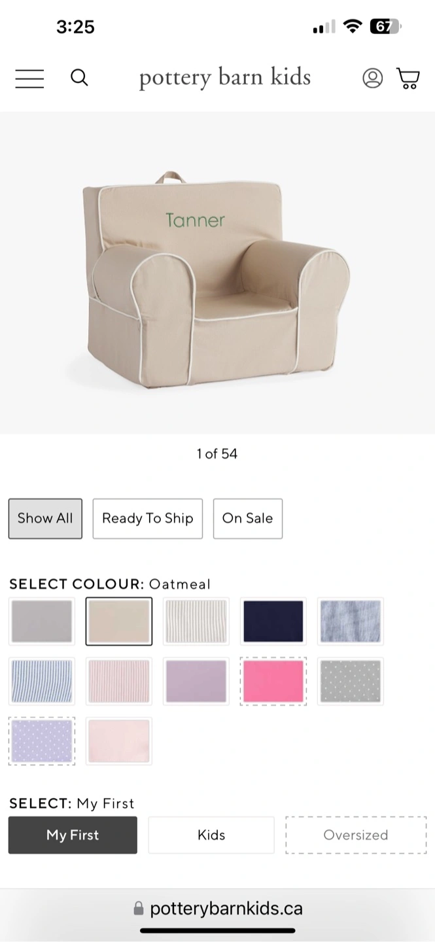This screenshot has height=942, width=435.
Task: Open the hamburger navigation menu
Action: click(x=29, y=78)
